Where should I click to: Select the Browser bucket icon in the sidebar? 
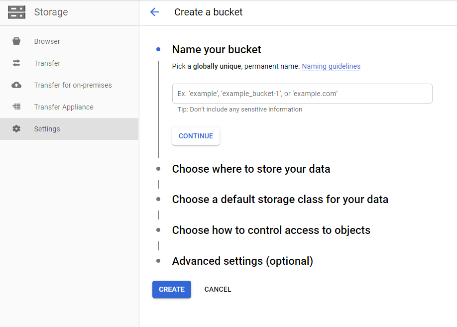click(16, 41)
